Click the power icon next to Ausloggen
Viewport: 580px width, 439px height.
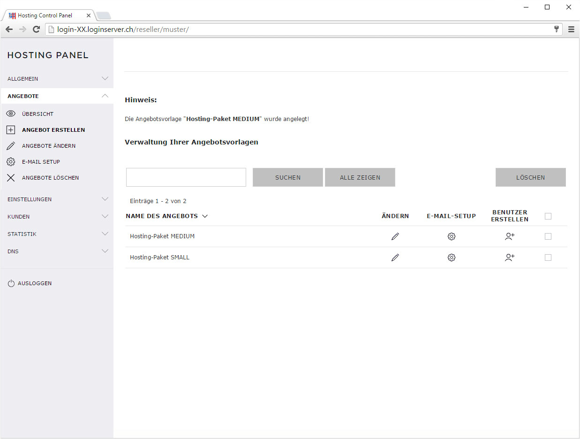[x=11, y=283]
